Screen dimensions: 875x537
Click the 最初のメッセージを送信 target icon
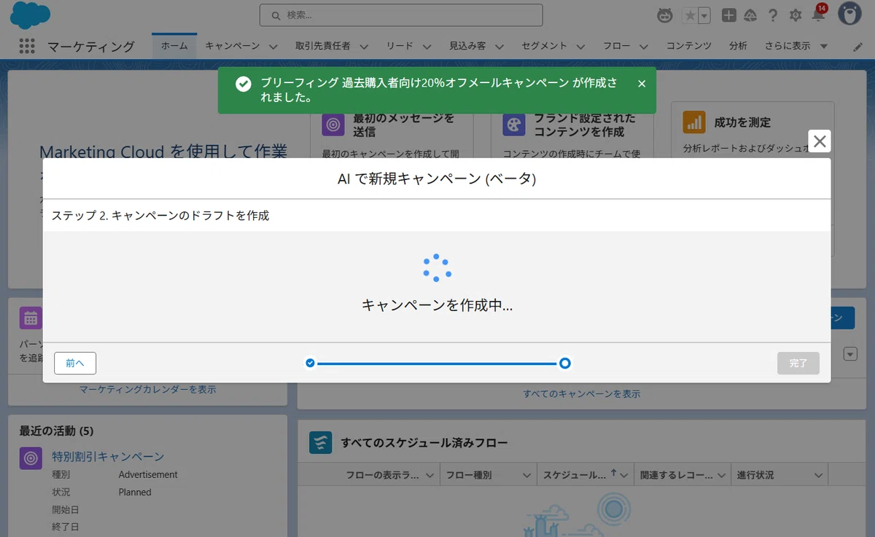pyautogui.click(x=332, y=124)
